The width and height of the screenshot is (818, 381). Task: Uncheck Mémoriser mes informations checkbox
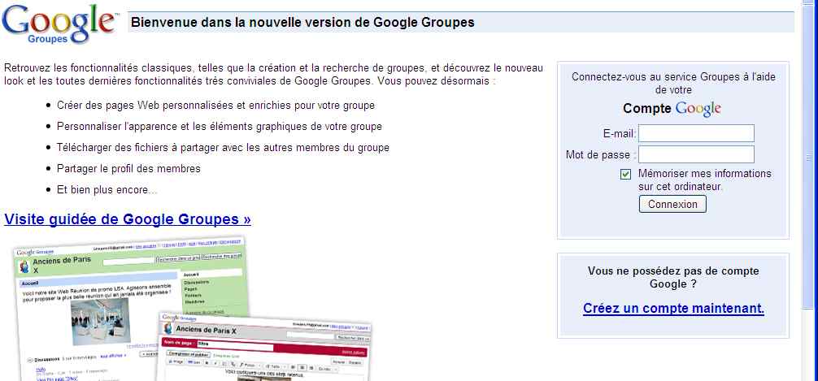(625, 174)
